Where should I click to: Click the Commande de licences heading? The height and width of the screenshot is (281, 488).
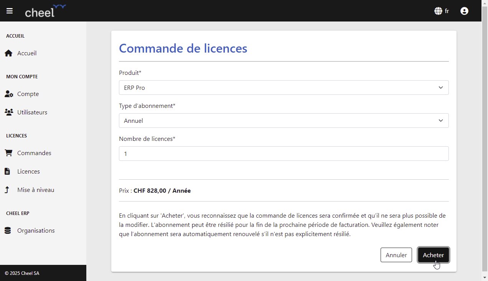click(183, 48)
